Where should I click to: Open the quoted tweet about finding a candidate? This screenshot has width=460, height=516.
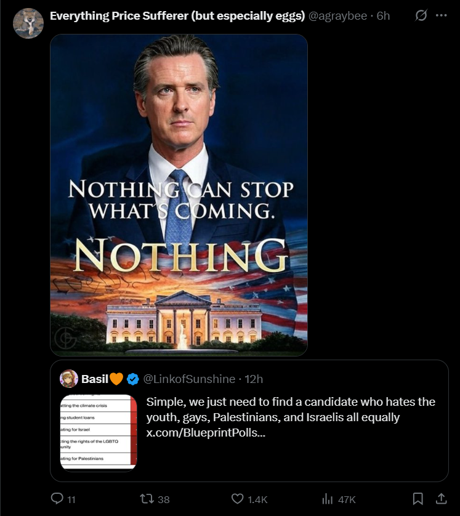(x=249, y=421)
